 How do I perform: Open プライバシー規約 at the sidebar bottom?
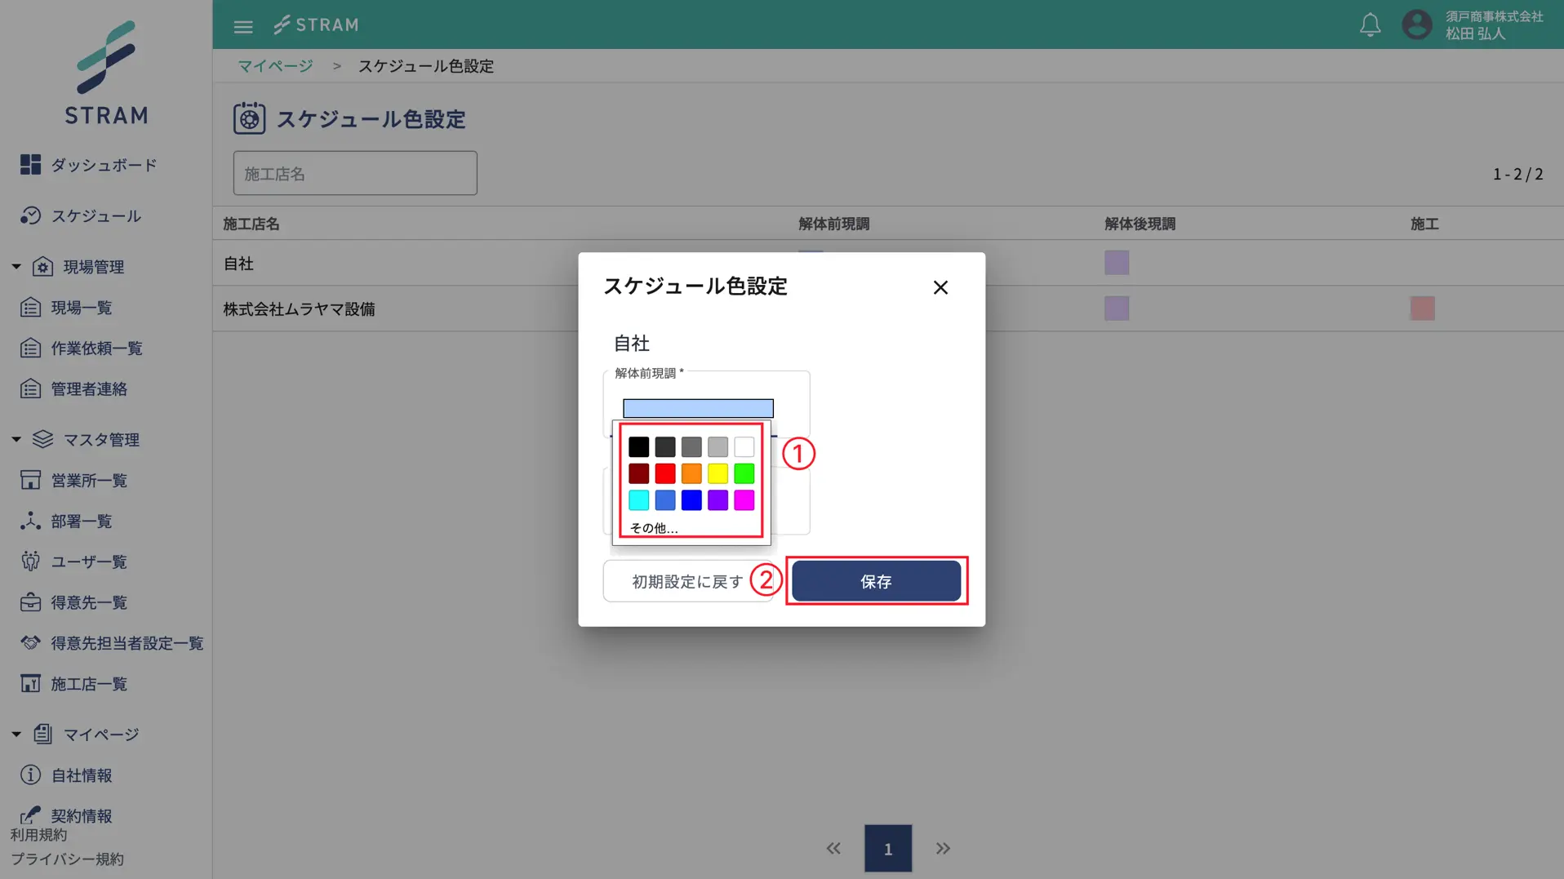pyautogui.click(x=68, y=859)
